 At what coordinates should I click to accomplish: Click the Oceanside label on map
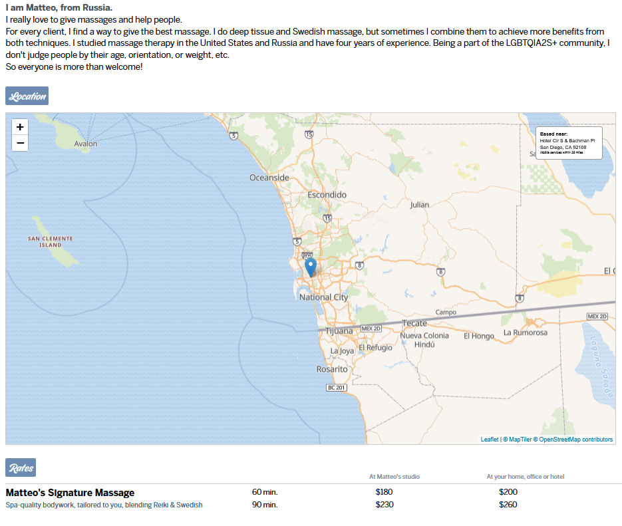tap(269, 178)
